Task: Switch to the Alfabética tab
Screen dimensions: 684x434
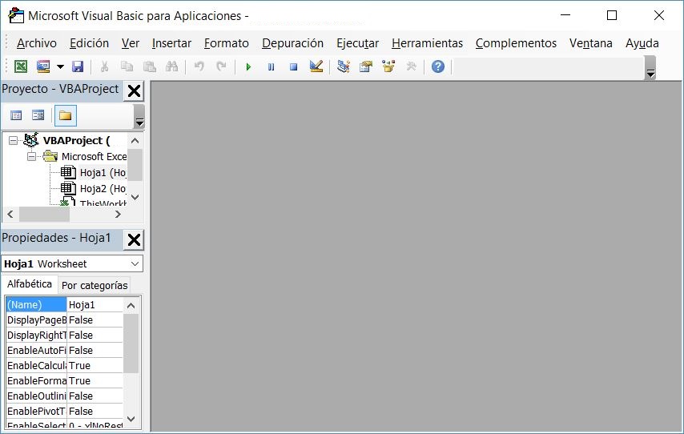Action: (x=30, y=284)
